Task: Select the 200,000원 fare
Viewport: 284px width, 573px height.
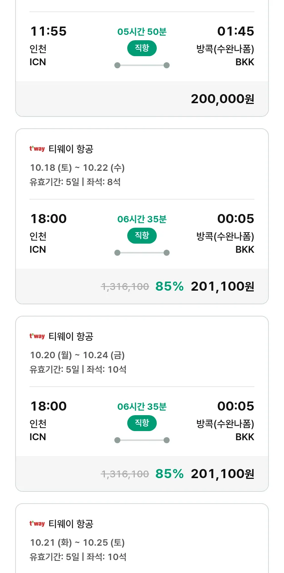Action: point(222,99)
